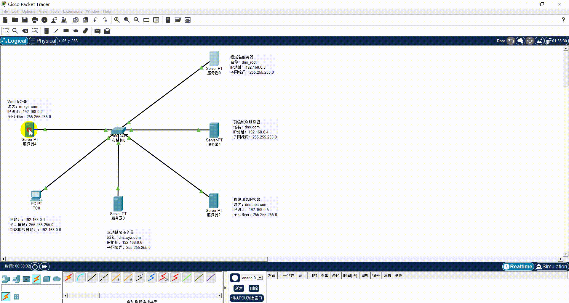
Task: Open the Extensions menu
Action: (73, 11)
